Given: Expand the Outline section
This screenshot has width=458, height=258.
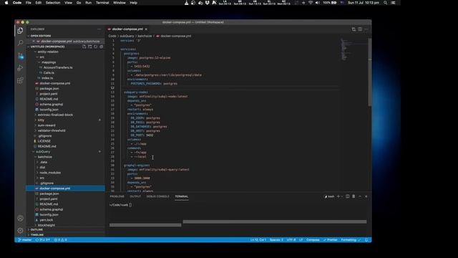Looking at the screenshot, I should (36, 229).
